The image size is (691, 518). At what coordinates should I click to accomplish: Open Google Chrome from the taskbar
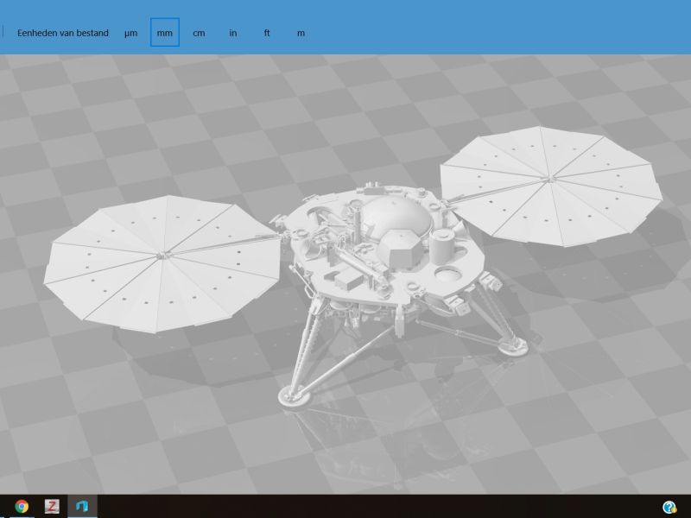point(21,506)
